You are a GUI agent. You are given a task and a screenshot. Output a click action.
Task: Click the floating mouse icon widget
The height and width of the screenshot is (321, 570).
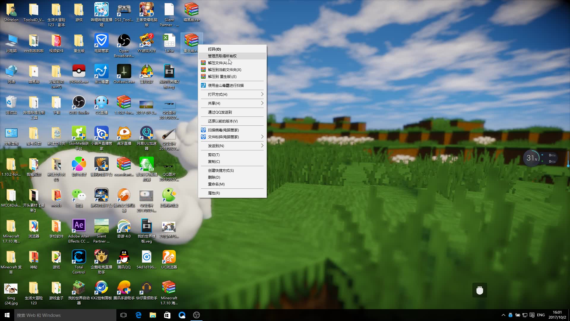tap(480, 290)
